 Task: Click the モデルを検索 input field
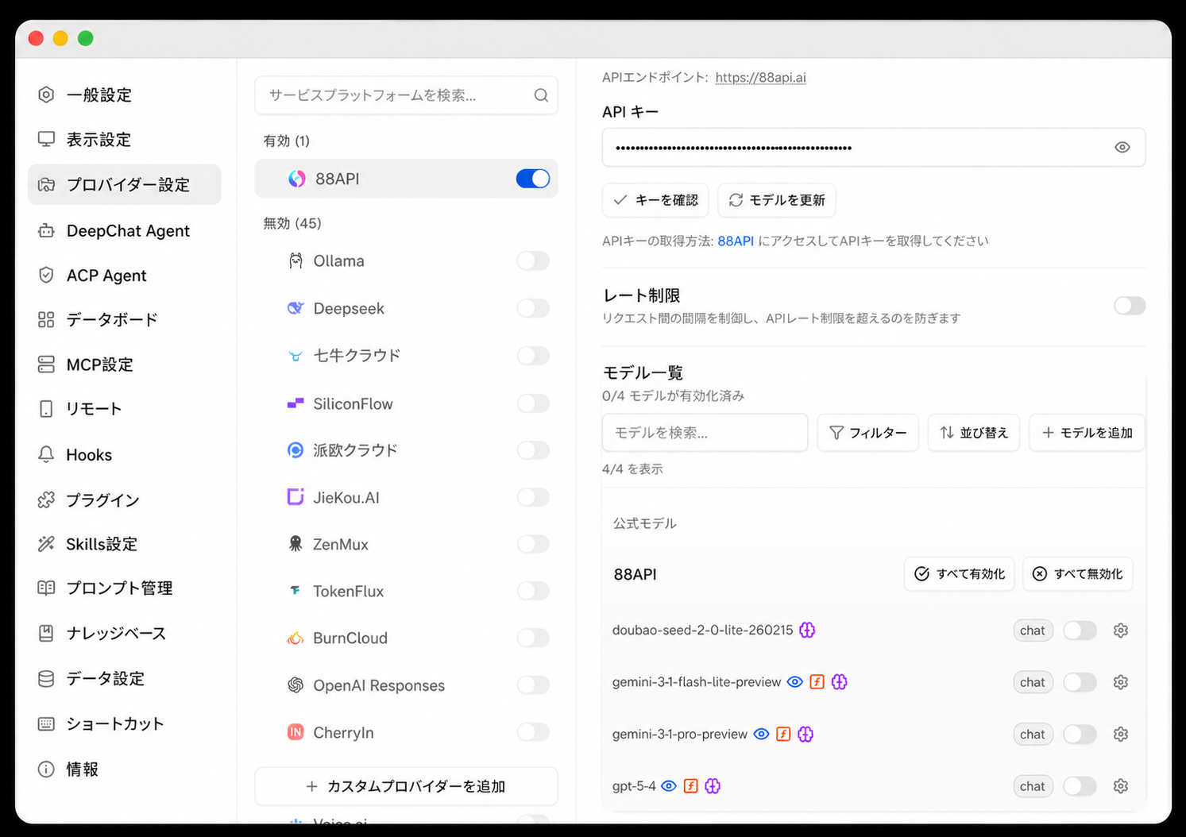705,433
